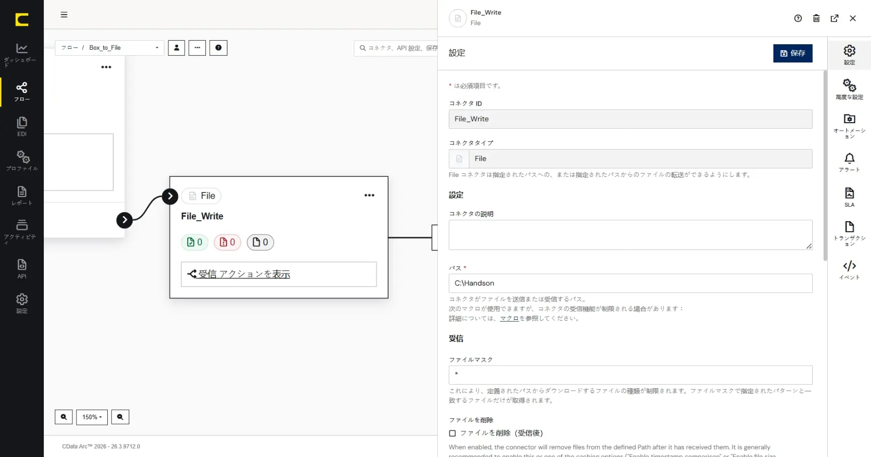Open the Settings (設定) item in left sidebar
Image resolution: width=871 pixels, height=457 pixels.
(x=22, y=303)
